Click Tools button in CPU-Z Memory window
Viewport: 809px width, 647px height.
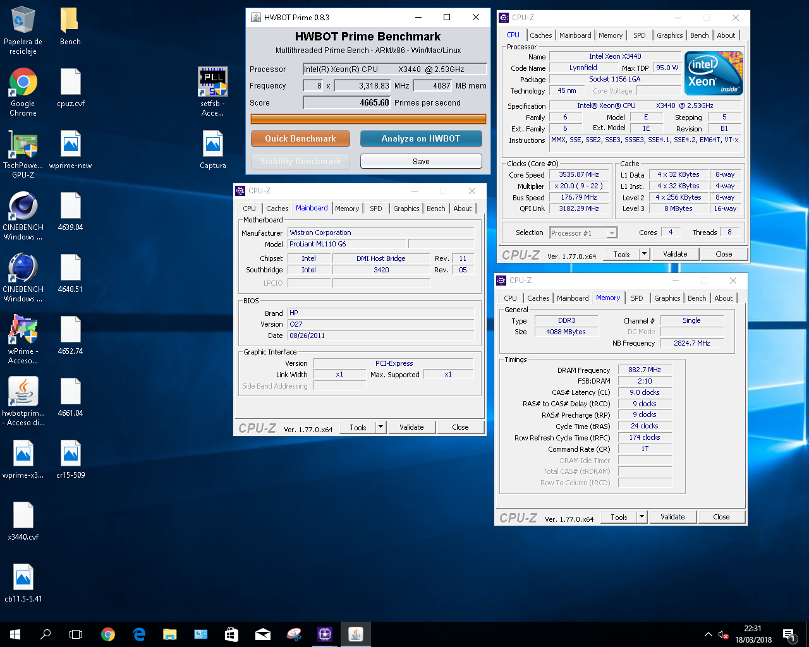tap(619, 517)
